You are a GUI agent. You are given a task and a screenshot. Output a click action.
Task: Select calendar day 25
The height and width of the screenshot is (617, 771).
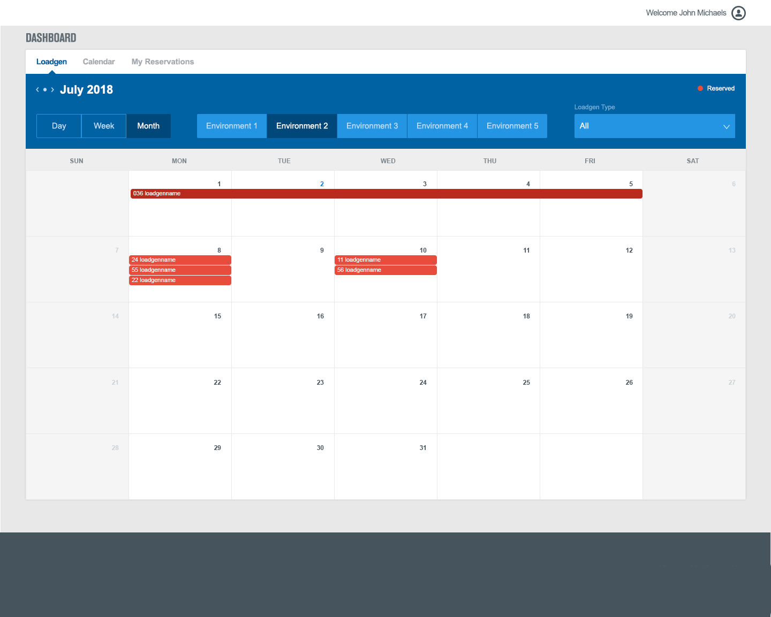tap(526, 383)
